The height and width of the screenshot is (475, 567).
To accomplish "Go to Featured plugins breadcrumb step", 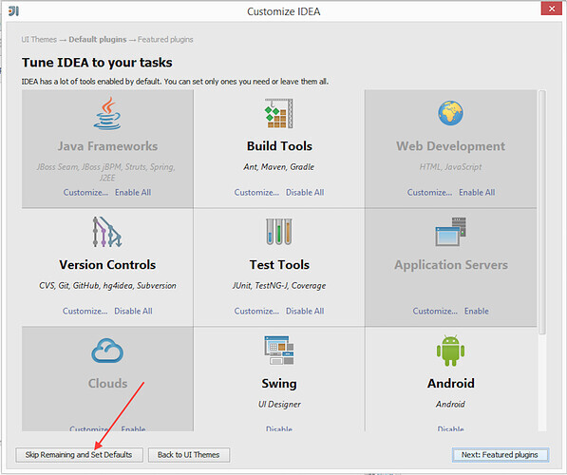I will click(165, 40).
